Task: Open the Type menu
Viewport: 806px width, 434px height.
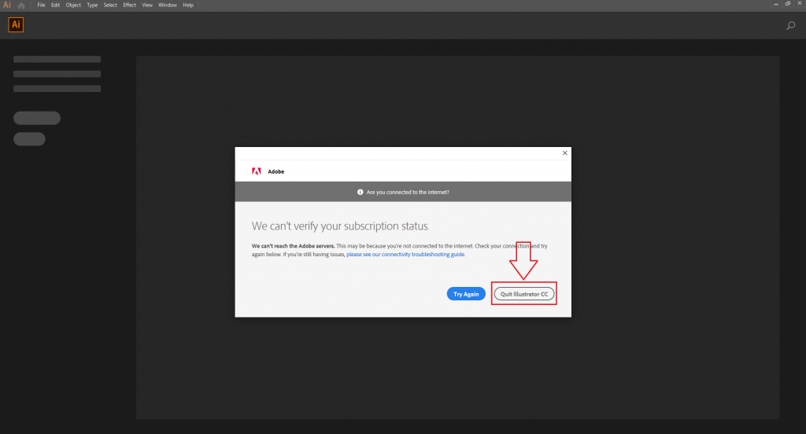Action: [x=92, y=5]
